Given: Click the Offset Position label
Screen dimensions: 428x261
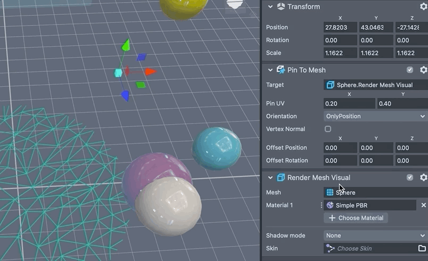Looking at the screenshot, I should click(286, 148).
